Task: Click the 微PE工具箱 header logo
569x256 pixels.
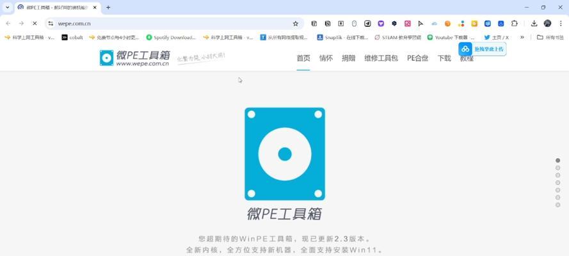Action: tap(134, 58)
